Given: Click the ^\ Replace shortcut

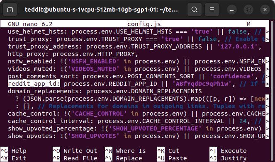Looking at the screenshot, I should [x=124, y=158].
